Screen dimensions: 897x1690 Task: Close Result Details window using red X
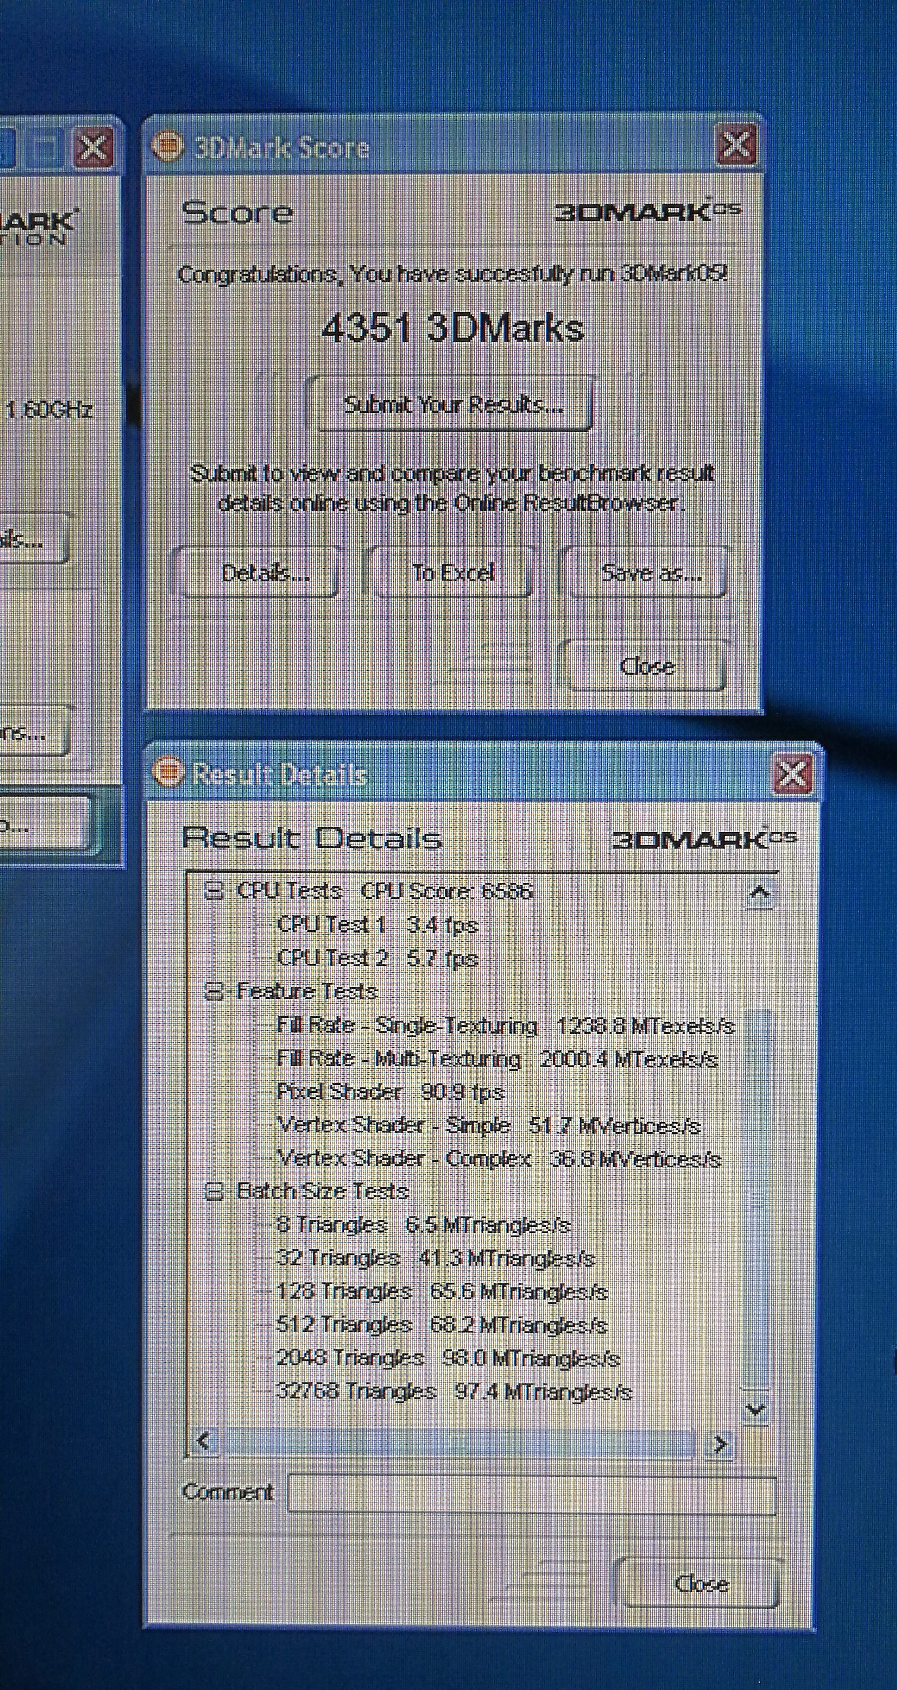click(792, 773)
